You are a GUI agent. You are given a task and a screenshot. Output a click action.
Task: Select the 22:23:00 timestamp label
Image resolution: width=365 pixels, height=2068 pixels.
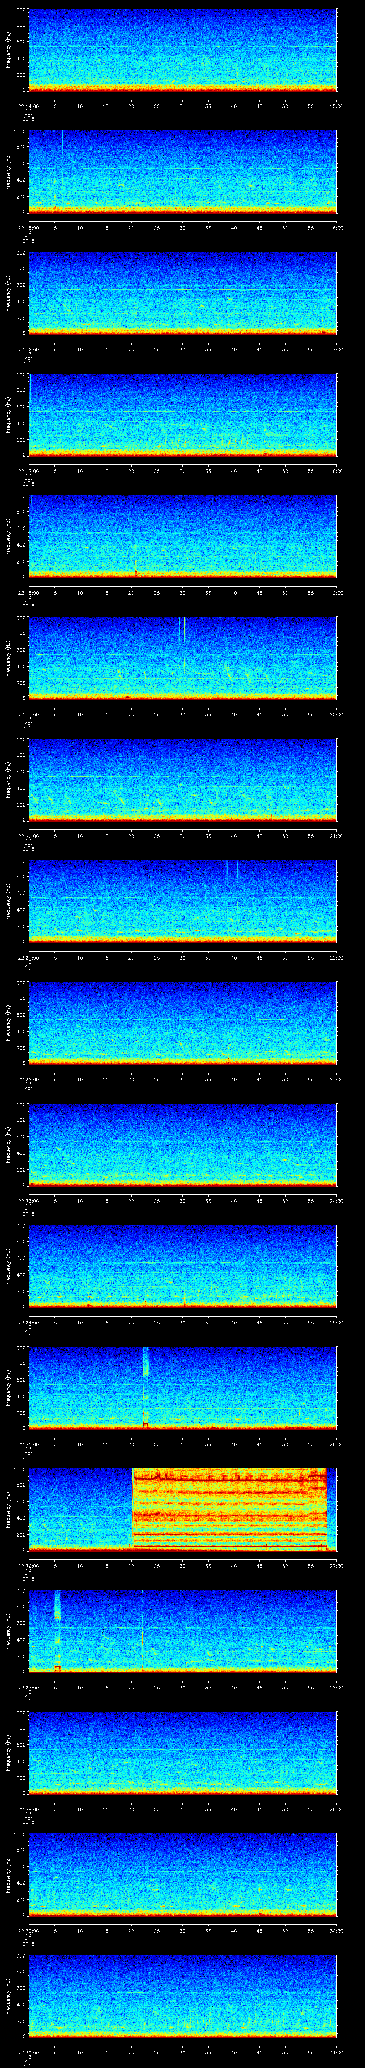tap(28, 1201)
